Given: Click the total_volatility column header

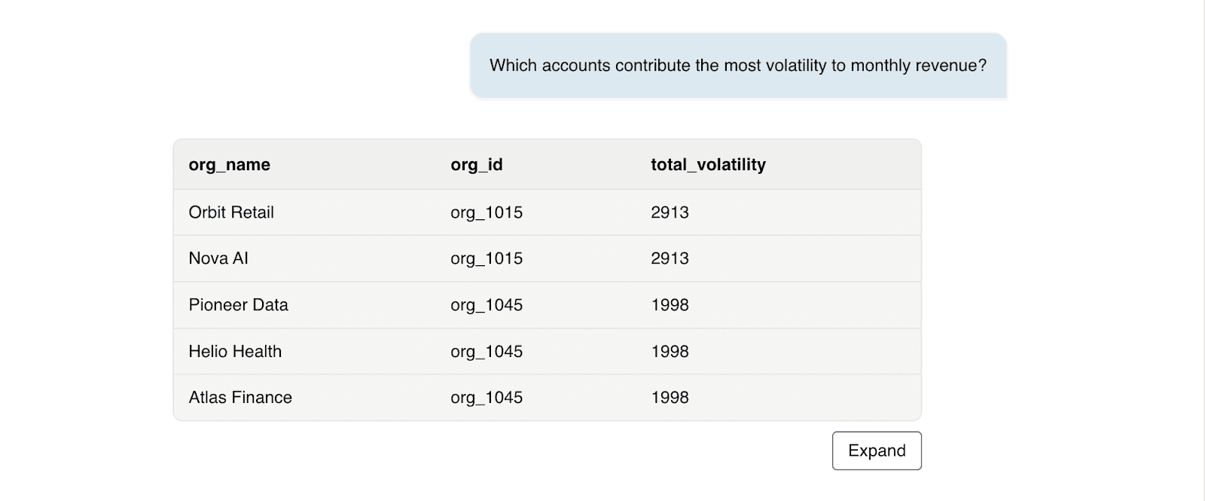Looking at the screenshot, I should [x=708, y=165].
